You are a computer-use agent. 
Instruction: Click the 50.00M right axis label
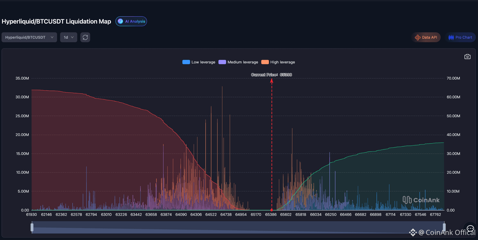point(453,116)
